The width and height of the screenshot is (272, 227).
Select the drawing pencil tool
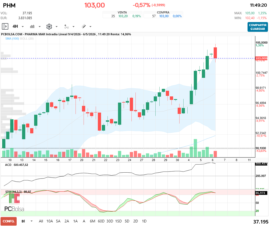click(84, 26)
